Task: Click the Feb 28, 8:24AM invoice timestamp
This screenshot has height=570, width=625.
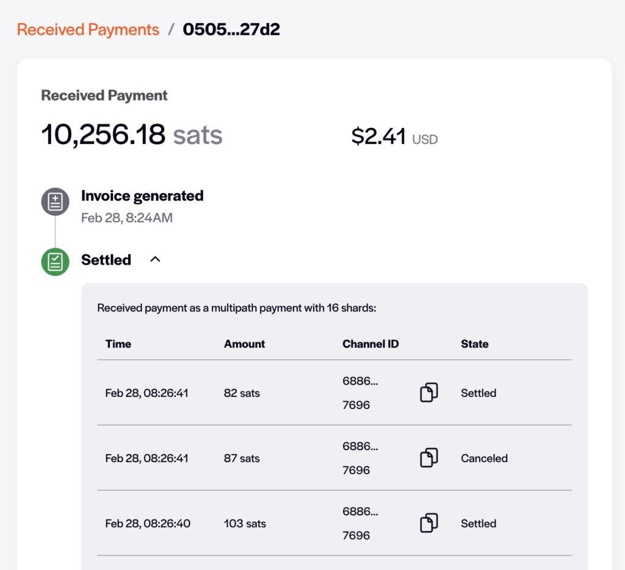Action: click(x=127, y=218)
